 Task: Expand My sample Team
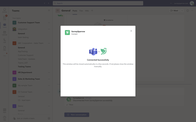pos(25,85)
